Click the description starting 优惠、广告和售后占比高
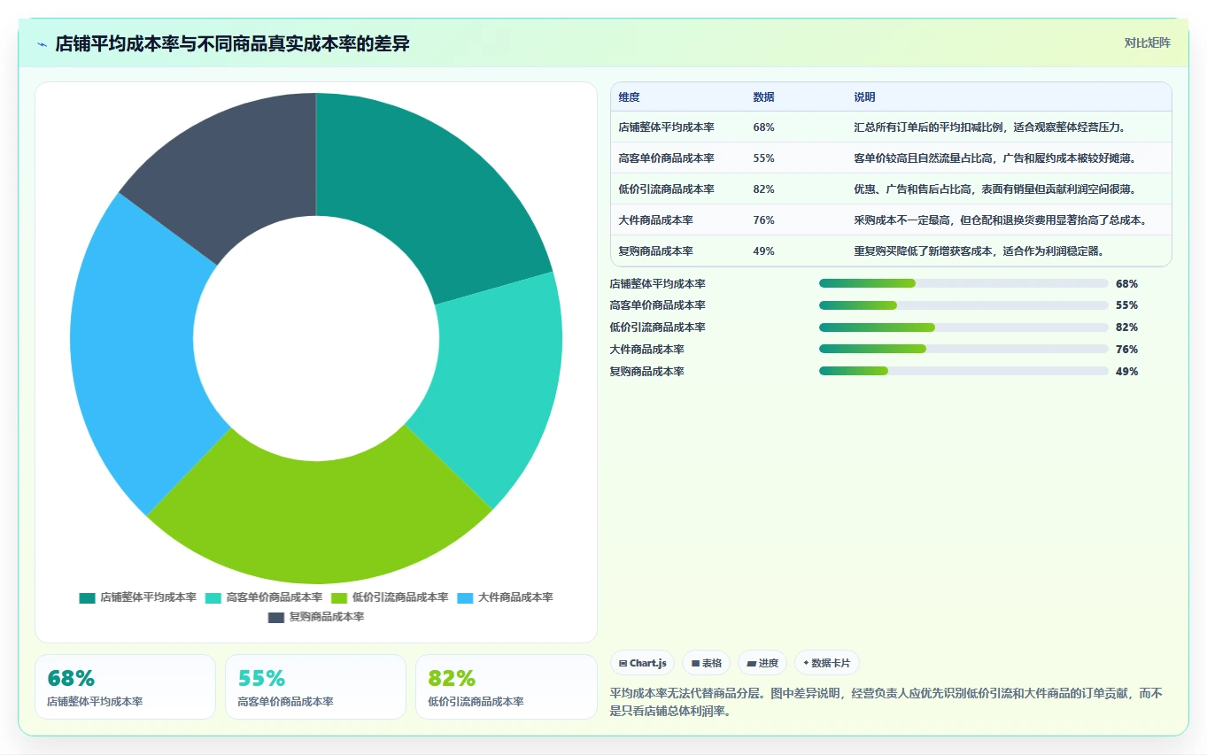The image size is (1207, 755). [995, 189]
